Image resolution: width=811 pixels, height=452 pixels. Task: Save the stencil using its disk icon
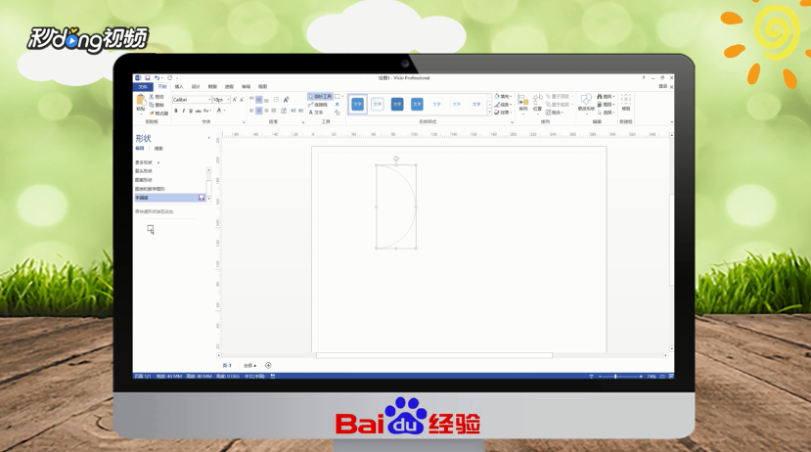[x=202, y=198]
